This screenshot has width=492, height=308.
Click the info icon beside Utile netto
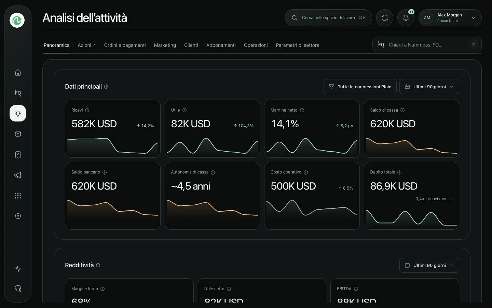tap(229, 289)
